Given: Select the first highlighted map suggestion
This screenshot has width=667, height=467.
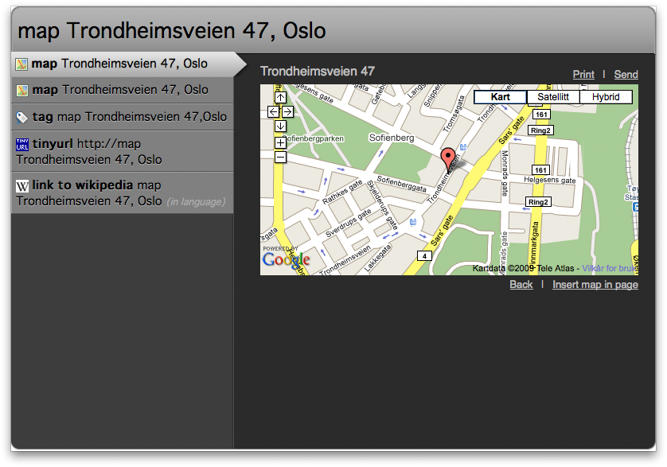Looking at the screenshot, I should pos(119,64).
